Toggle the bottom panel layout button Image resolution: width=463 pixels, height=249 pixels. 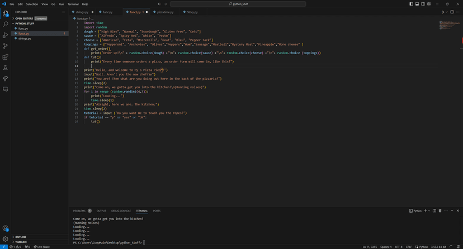click(417, 4)
